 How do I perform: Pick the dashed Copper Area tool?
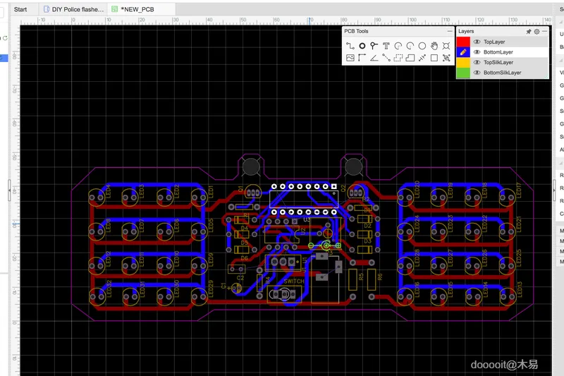click(x=398, y=58)
